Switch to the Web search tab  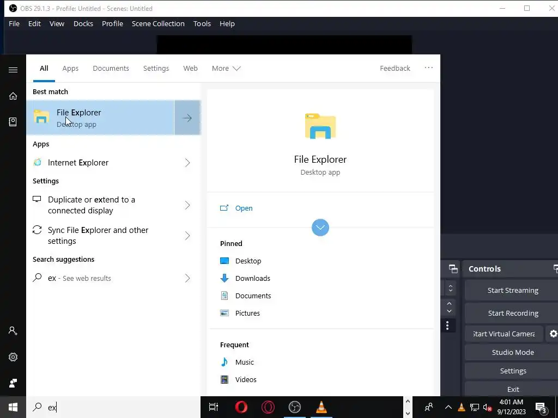point(190,68)
